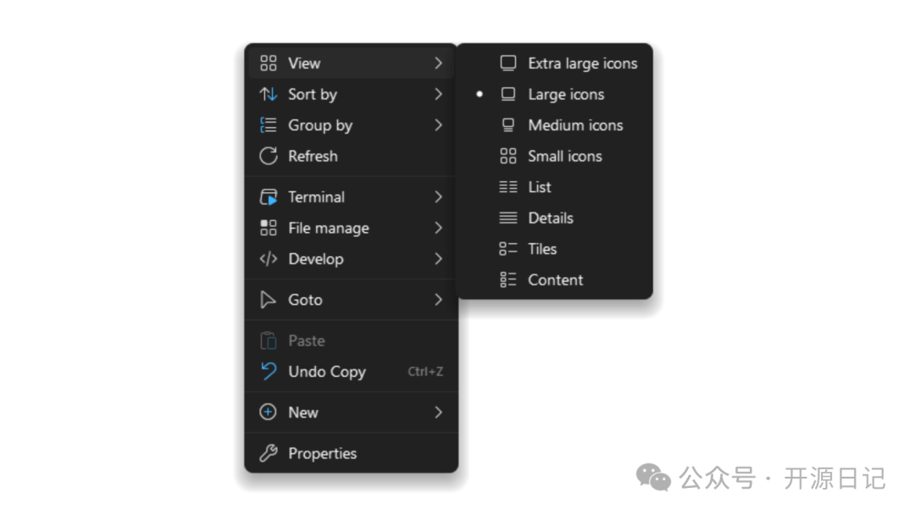Click the Develop code brackets icon

tap(269, 259)
